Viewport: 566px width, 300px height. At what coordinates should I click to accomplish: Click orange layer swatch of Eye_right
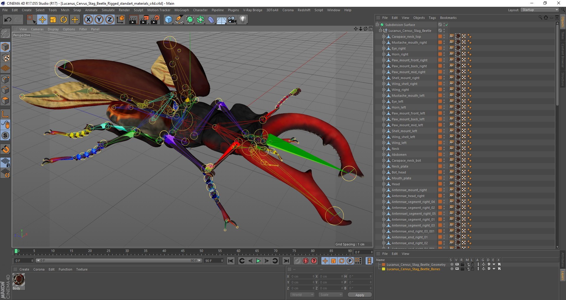coord(440,48)
